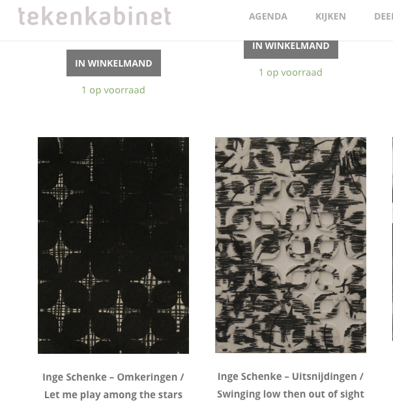Image resolution: width=393 pixels, height=408 pixels.
Task: Open the dark Omkeringen artwork thumbnail
Action: click(x=113, y=245)
